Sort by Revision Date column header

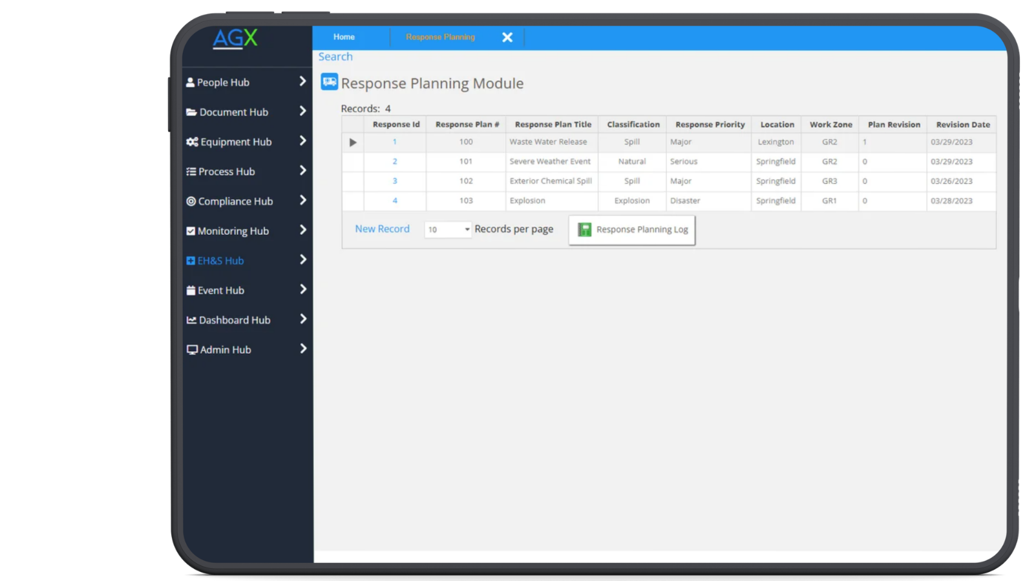pyautogui.click(x=962, y=125)
